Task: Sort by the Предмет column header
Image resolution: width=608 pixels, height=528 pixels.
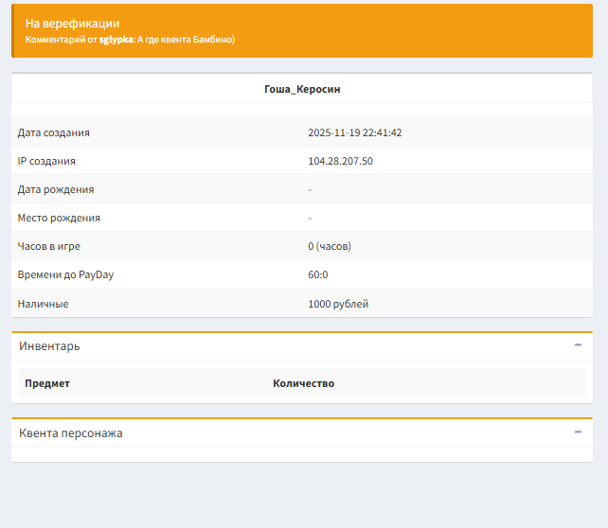Action: point(47,383)
